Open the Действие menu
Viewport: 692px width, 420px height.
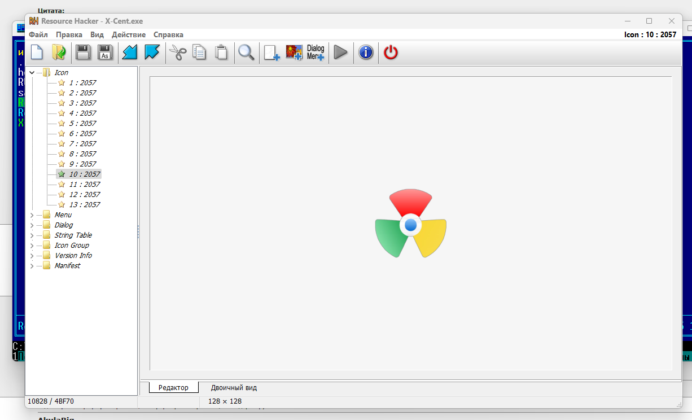coord(129,34)
